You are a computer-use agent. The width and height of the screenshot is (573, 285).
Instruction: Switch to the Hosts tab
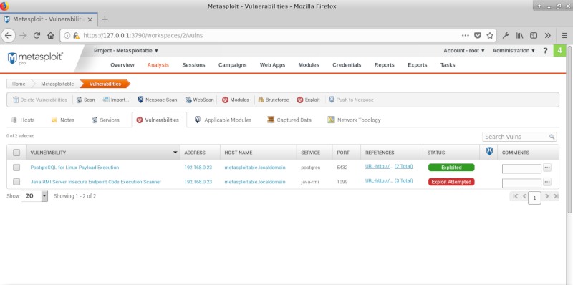click(24, 120)
